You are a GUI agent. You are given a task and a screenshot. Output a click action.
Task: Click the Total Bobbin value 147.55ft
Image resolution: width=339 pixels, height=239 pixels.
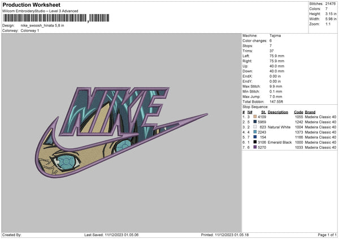click(276, 101)
